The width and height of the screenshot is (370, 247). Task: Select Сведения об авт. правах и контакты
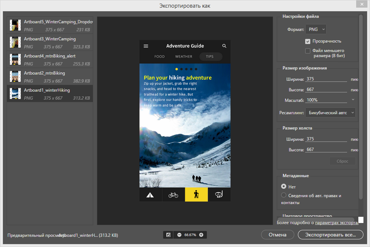coord(284,195)
